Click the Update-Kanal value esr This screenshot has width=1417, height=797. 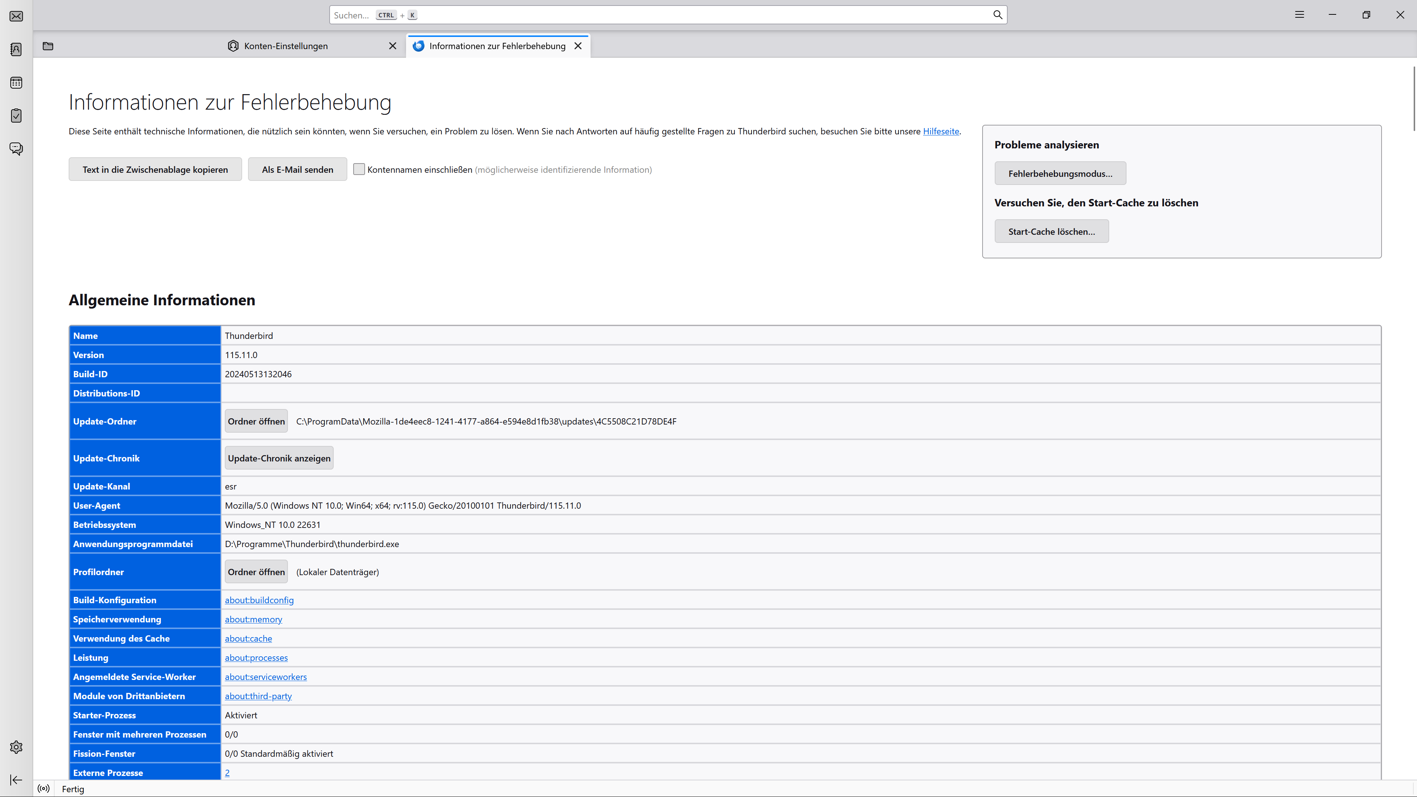[230, 486]
